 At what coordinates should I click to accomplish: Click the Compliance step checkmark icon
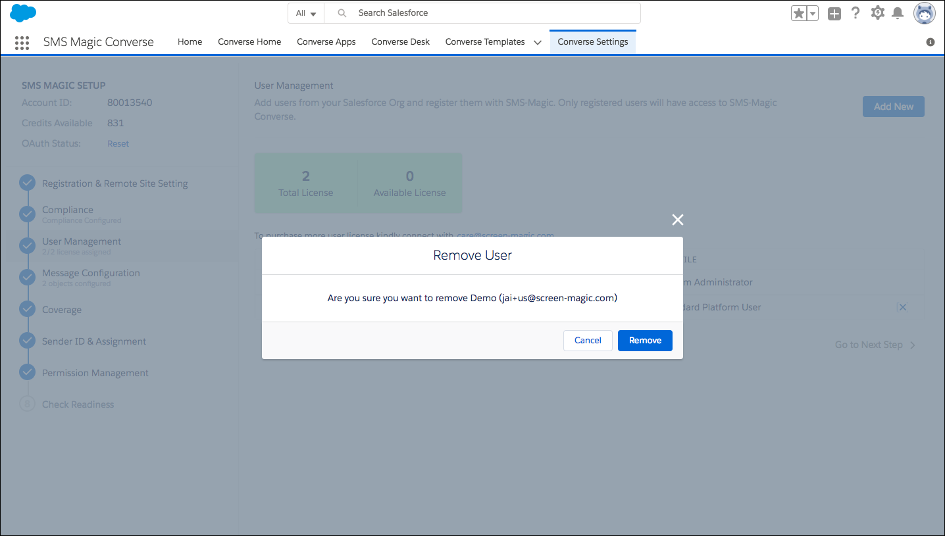click(27, 214)
